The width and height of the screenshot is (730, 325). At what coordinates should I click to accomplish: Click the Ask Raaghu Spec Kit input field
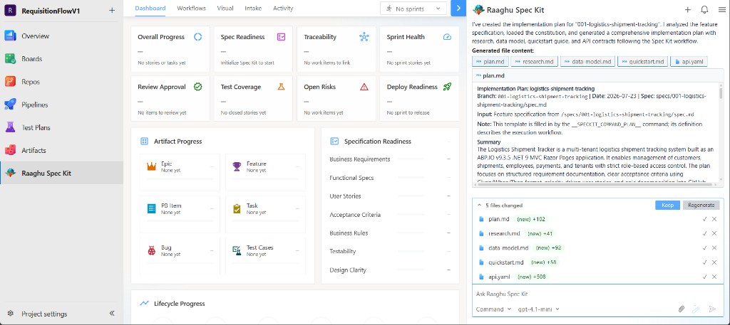click(x=598, y=294)
